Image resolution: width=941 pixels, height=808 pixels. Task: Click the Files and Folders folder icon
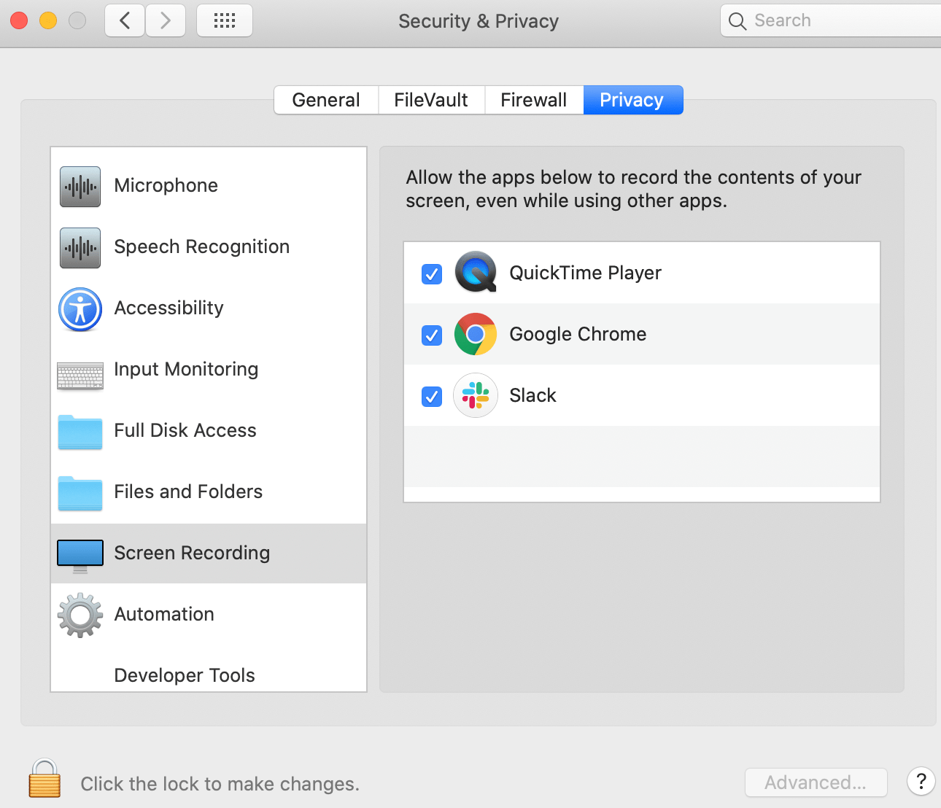tap(80, 493)
